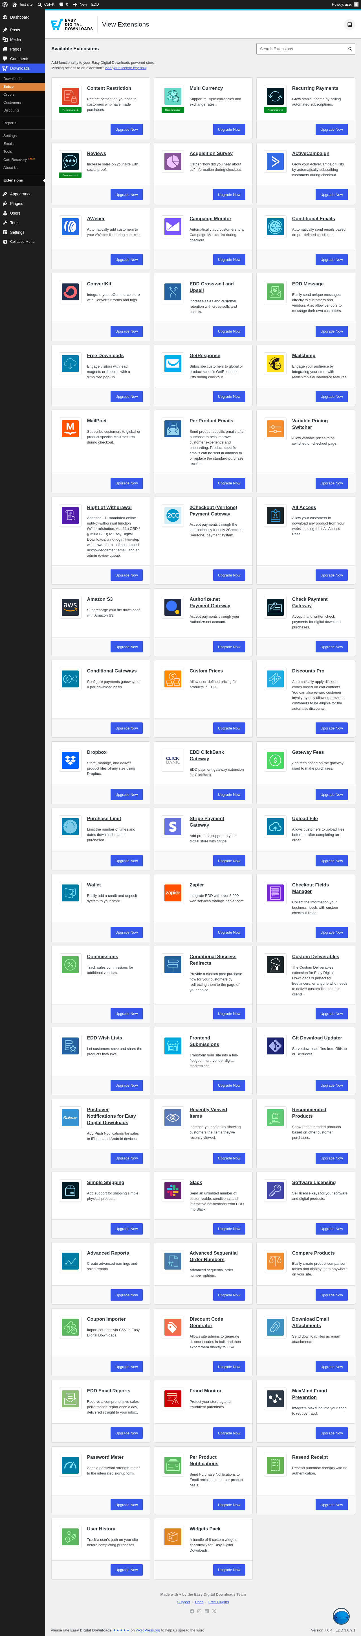Image resolution: width=361 pixels, height=1636 pixels.
Task: Click Upgrade Now for Content Restriction
Action: 126,130
